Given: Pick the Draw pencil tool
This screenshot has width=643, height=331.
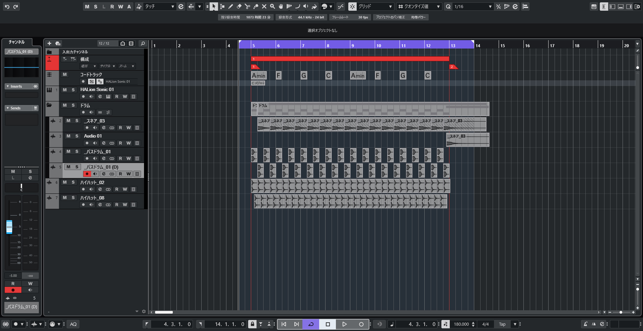Looking at the screenshot, I should (231, 6).
